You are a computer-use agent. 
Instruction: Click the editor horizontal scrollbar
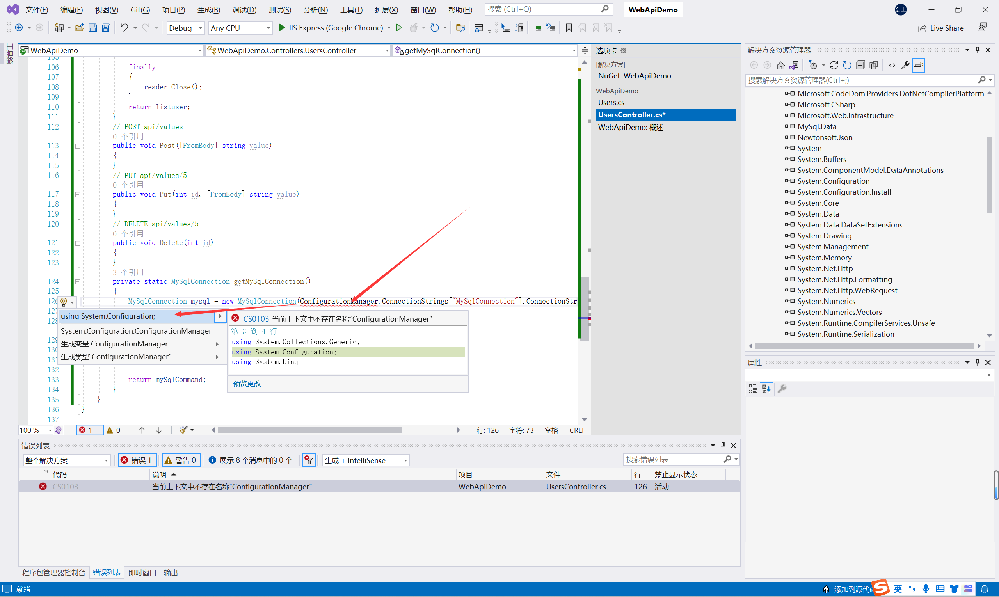tap(309, 430)
